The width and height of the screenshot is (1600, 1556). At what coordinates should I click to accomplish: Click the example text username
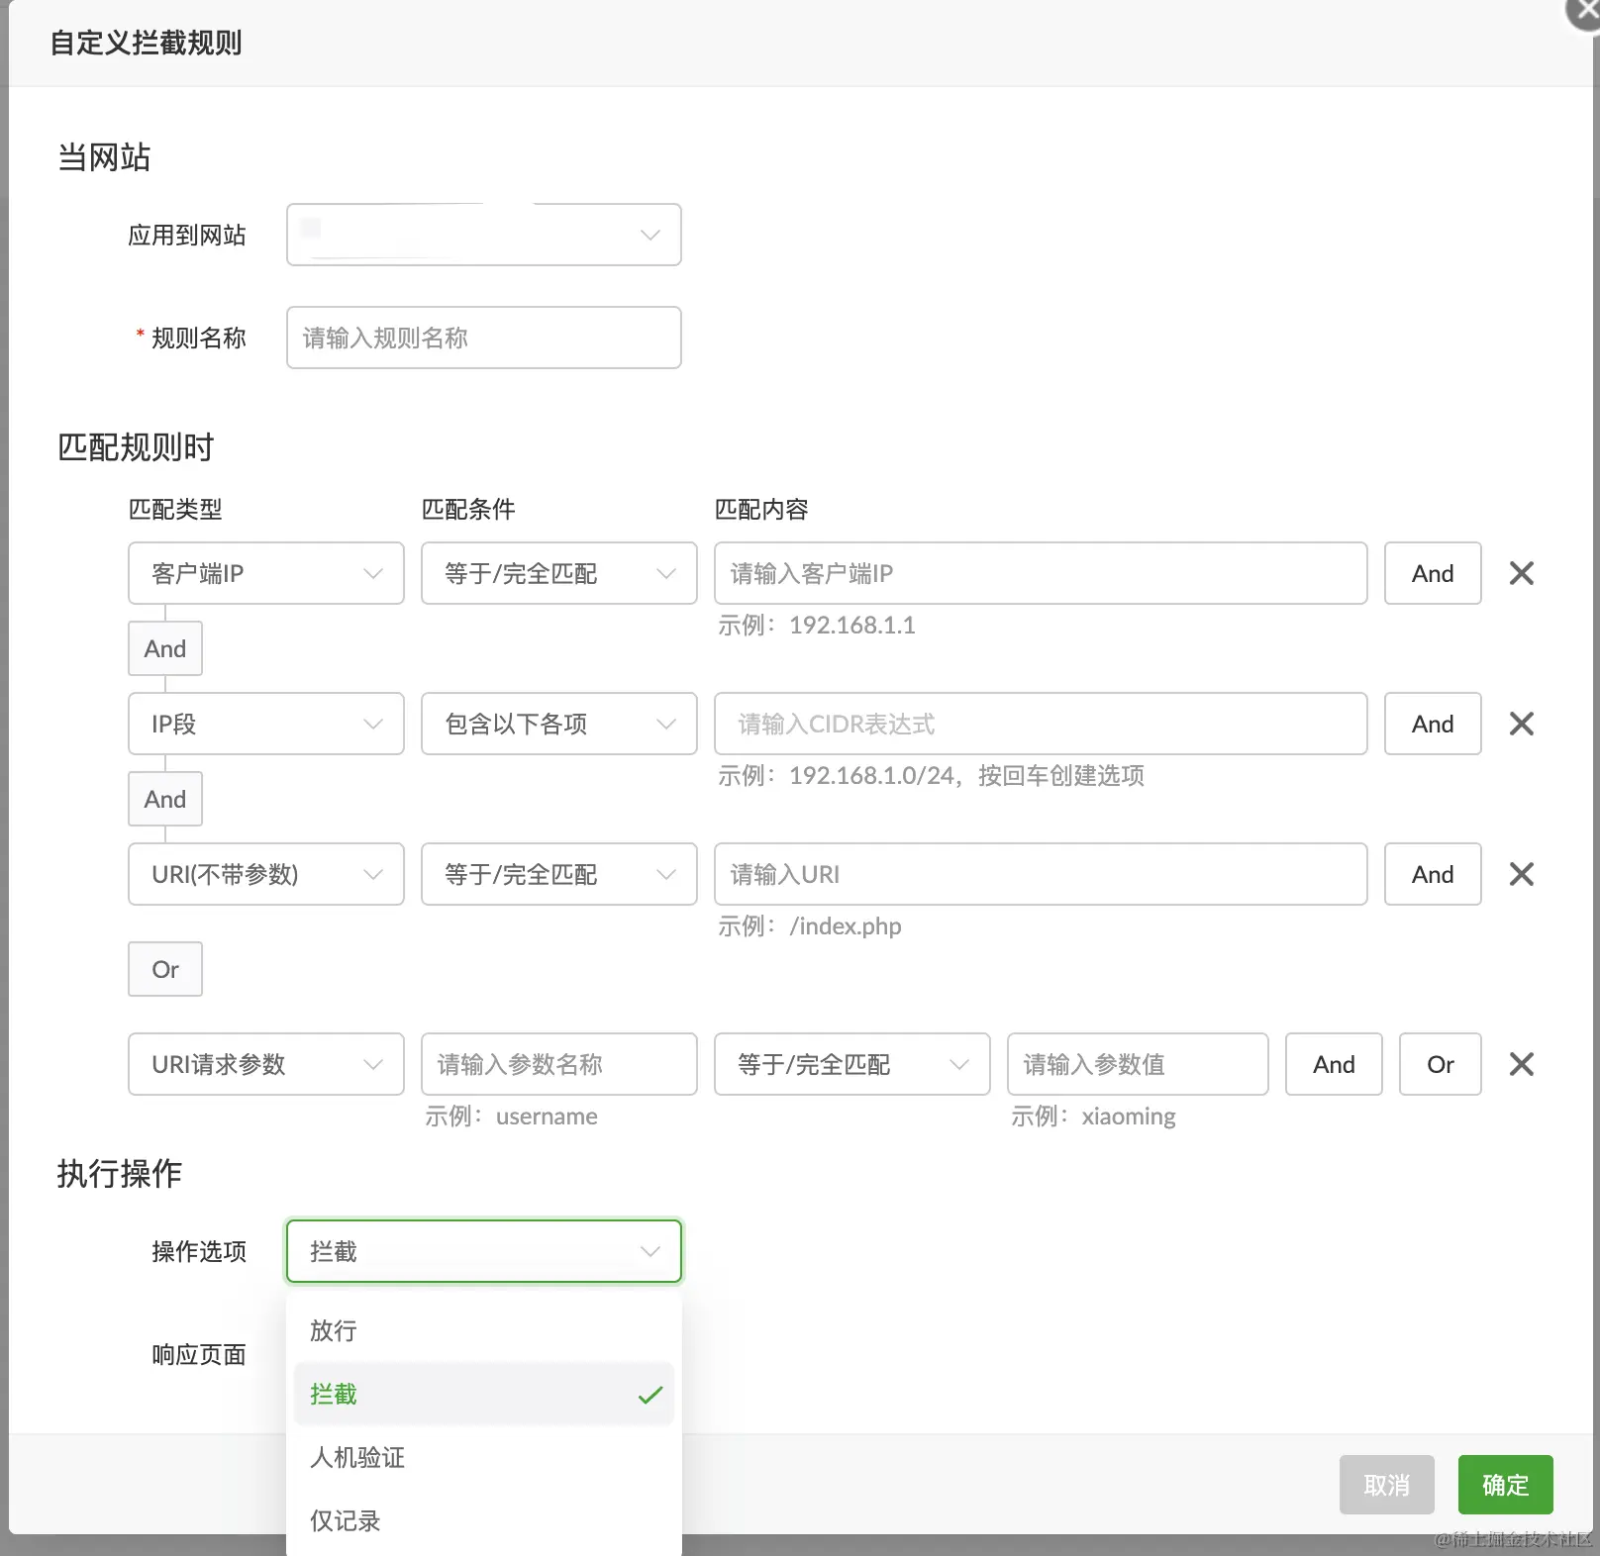[x=547, y=1117]
